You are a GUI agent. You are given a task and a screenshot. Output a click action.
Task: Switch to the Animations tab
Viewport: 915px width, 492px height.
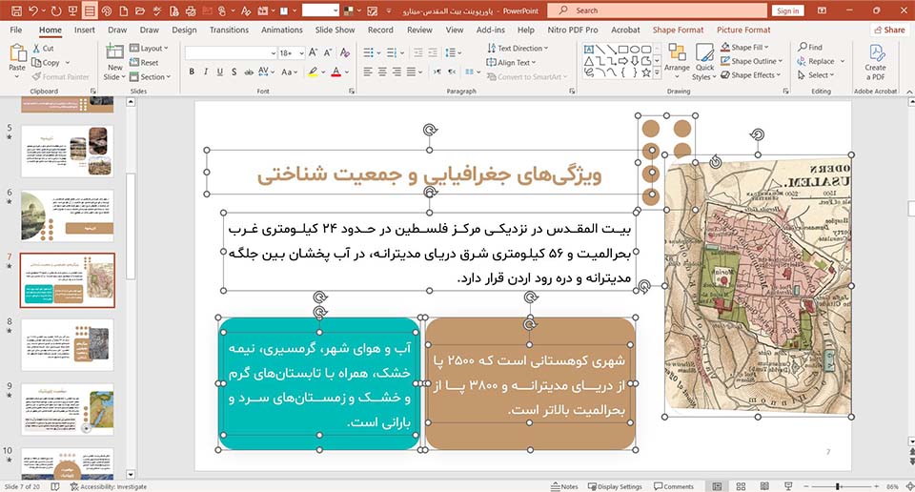[282, 30]
